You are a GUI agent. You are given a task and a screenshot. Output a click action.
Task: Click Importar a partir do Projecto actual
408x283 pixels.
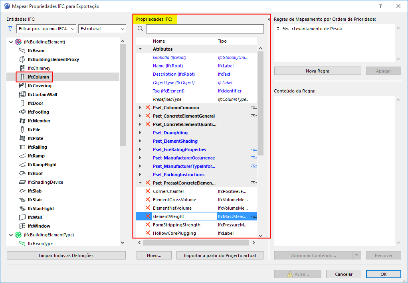(220, 255)
